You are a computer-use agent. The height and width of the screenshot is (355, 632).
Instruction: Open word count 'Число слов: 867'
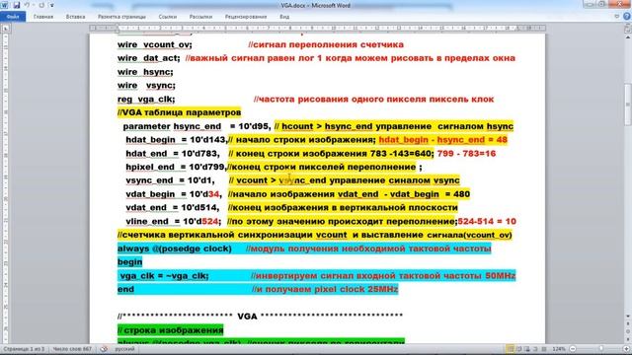(72, 349)
